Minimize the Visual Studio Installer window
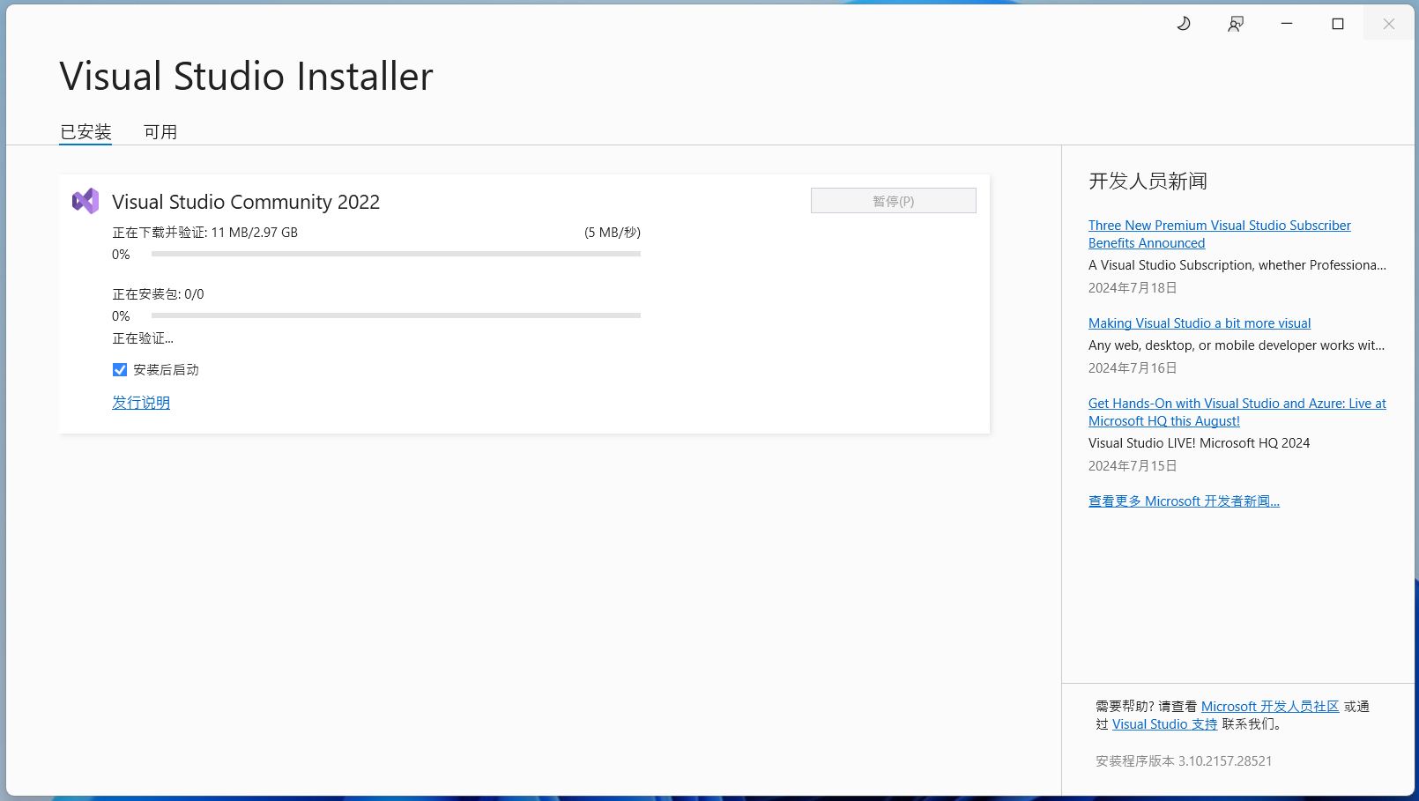 [1287, 24]
